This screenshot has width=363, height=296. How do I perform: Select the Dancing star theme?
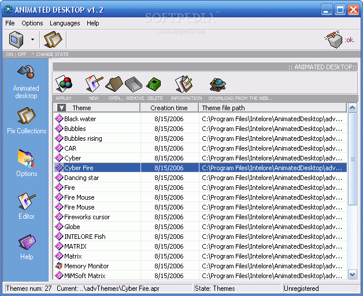coord(200,178)
